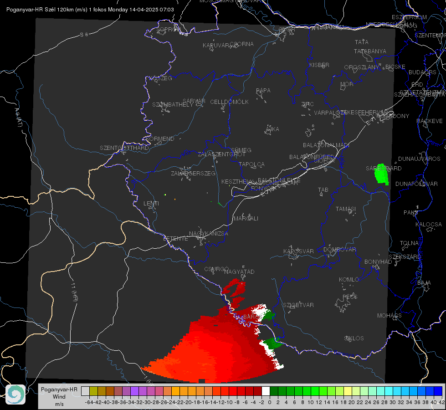
Task: Choose the pale yellow swatch at 18
Action: pos(348,391)
